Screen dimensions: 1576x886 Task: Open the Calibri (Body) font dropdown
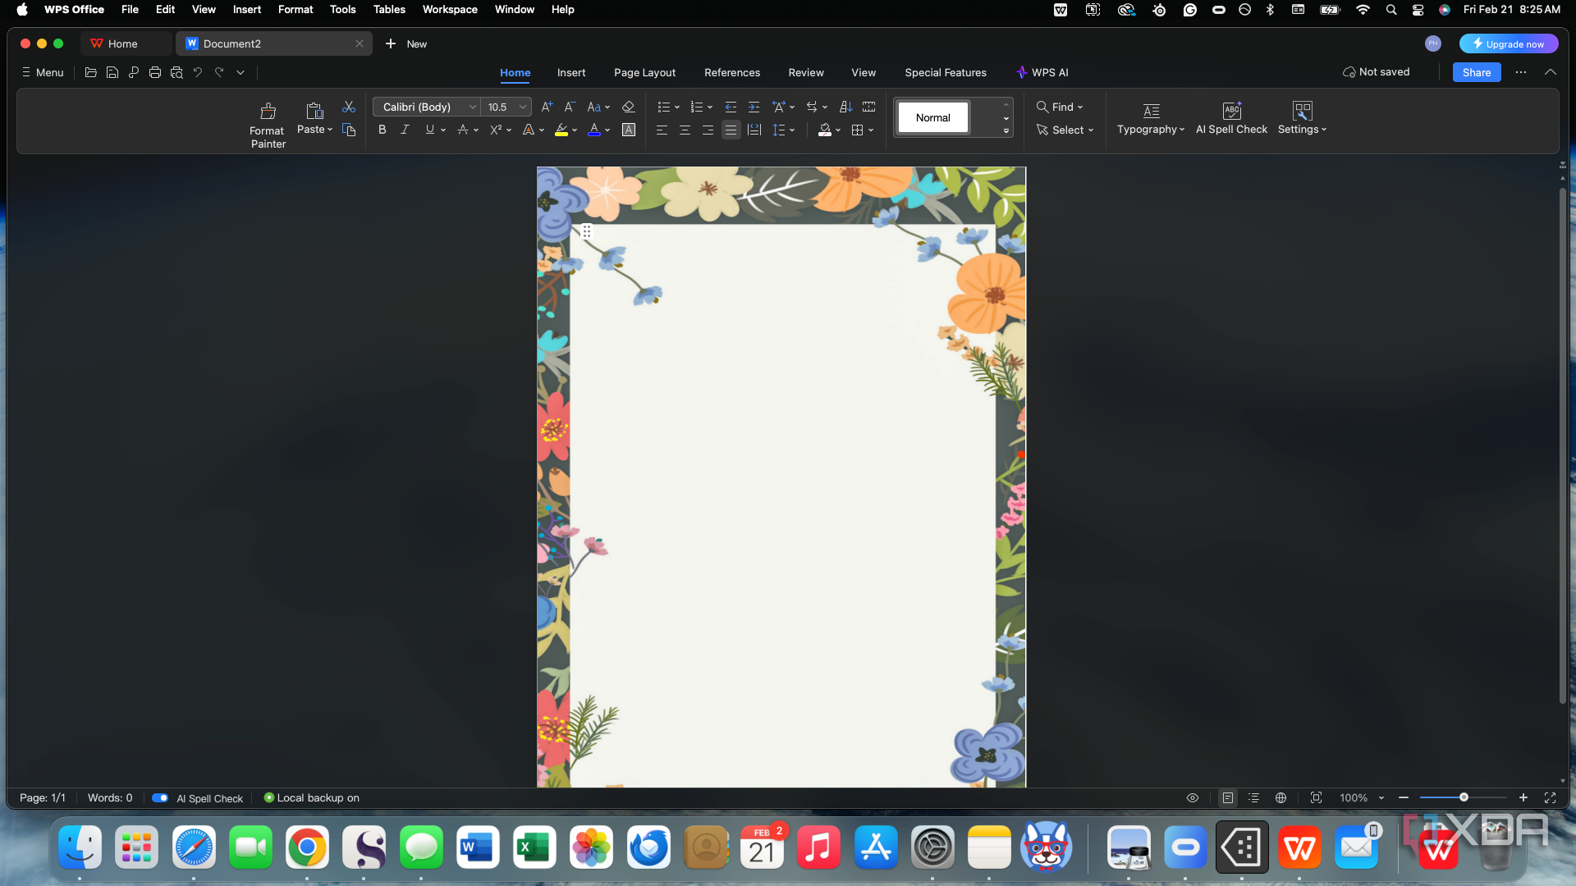pos(472,107)
